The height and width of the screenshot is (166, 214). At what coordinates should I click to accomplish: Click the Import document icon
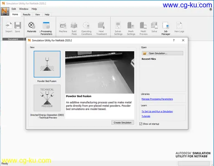[9, 27]
